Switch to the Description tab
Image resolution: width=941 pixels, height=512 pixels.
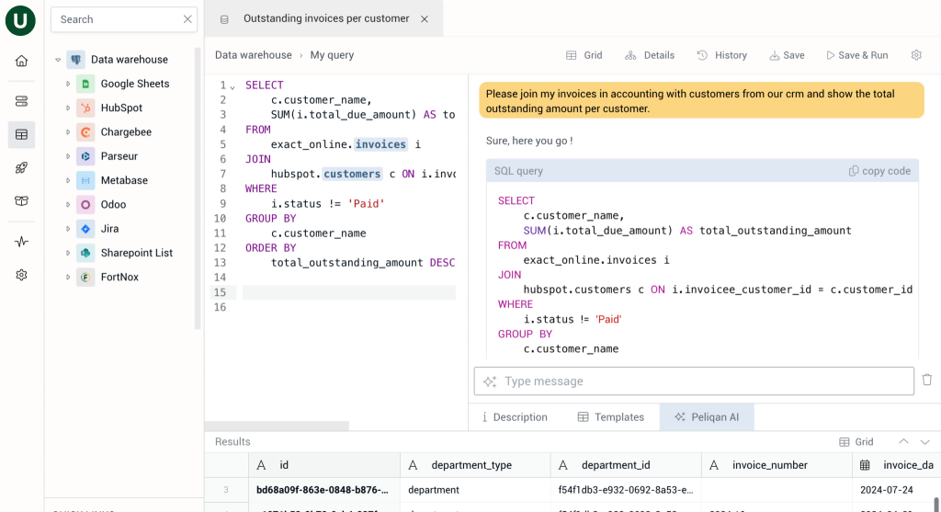(x=515, y=417)
